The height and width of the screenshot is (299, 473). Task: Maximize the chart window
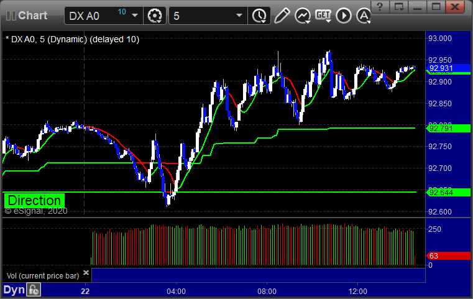point(436,7)
